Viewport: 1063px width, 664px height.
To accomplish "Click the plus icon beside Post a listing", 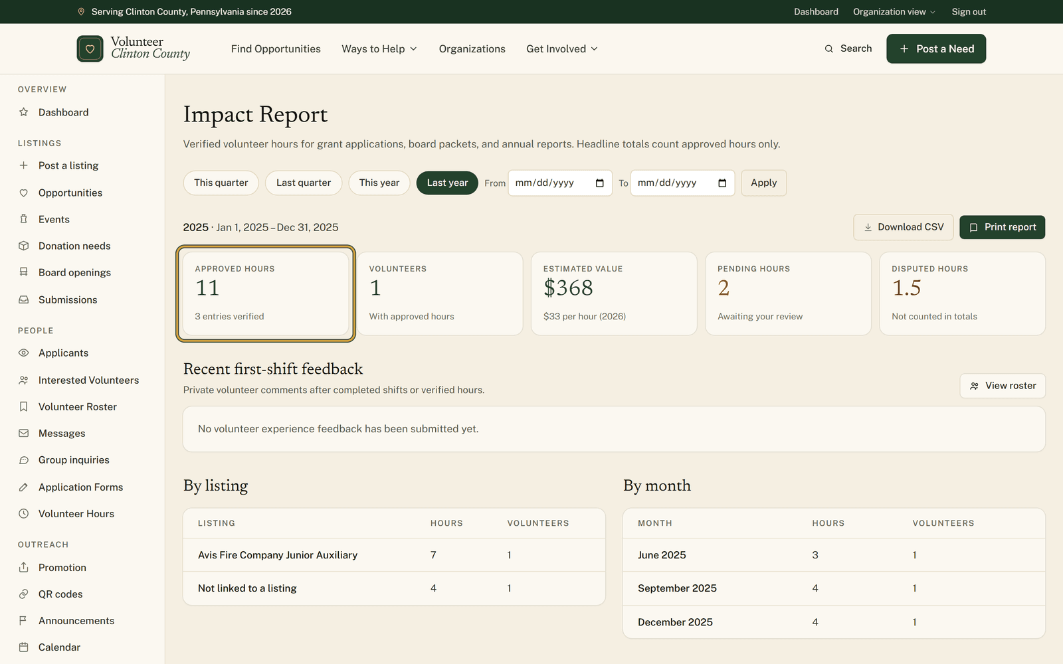I will [x=24, y=165].
